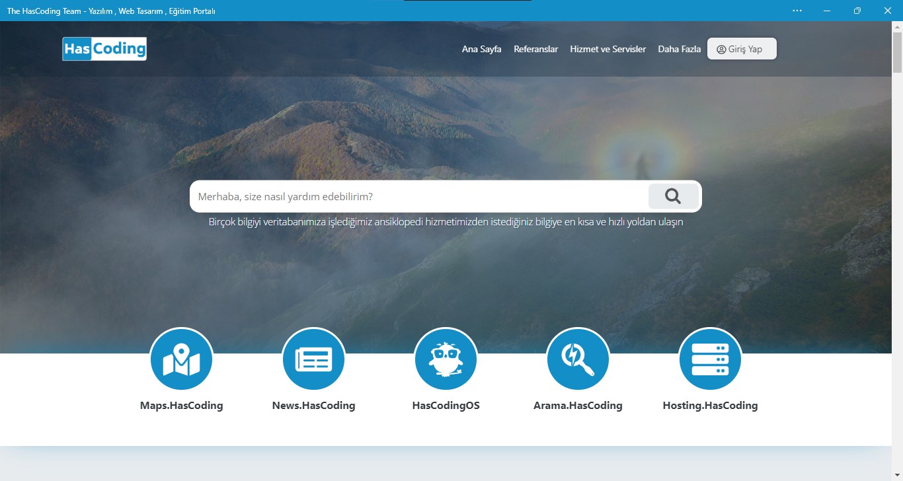The image size is (903, 481).
Task: Minimize the HasCoding window
Action: 827,11
